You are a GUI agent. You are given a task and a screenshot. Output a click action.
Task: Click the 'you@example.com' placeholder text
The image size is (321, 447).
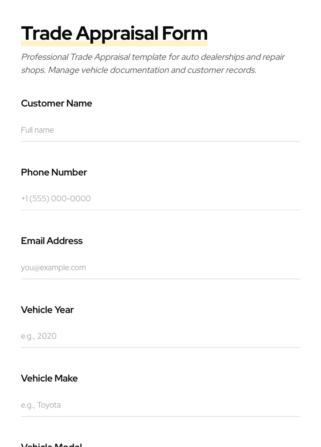tap(53, 268)
